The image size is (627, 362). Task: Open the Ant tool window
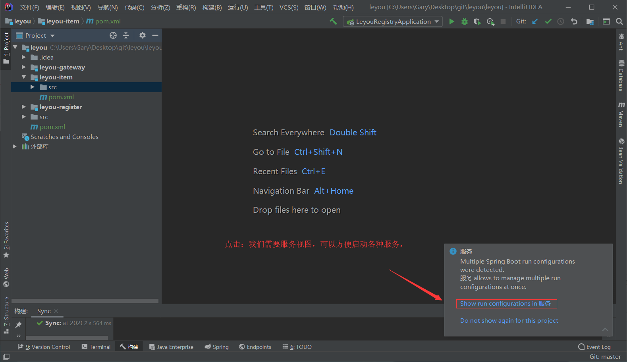coord(621,42)
